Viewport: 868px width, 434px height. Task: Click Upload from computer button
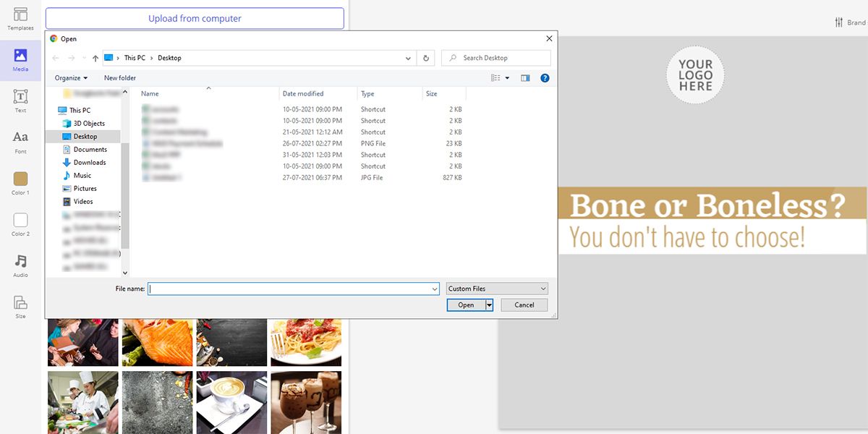(x=195, y=18)
